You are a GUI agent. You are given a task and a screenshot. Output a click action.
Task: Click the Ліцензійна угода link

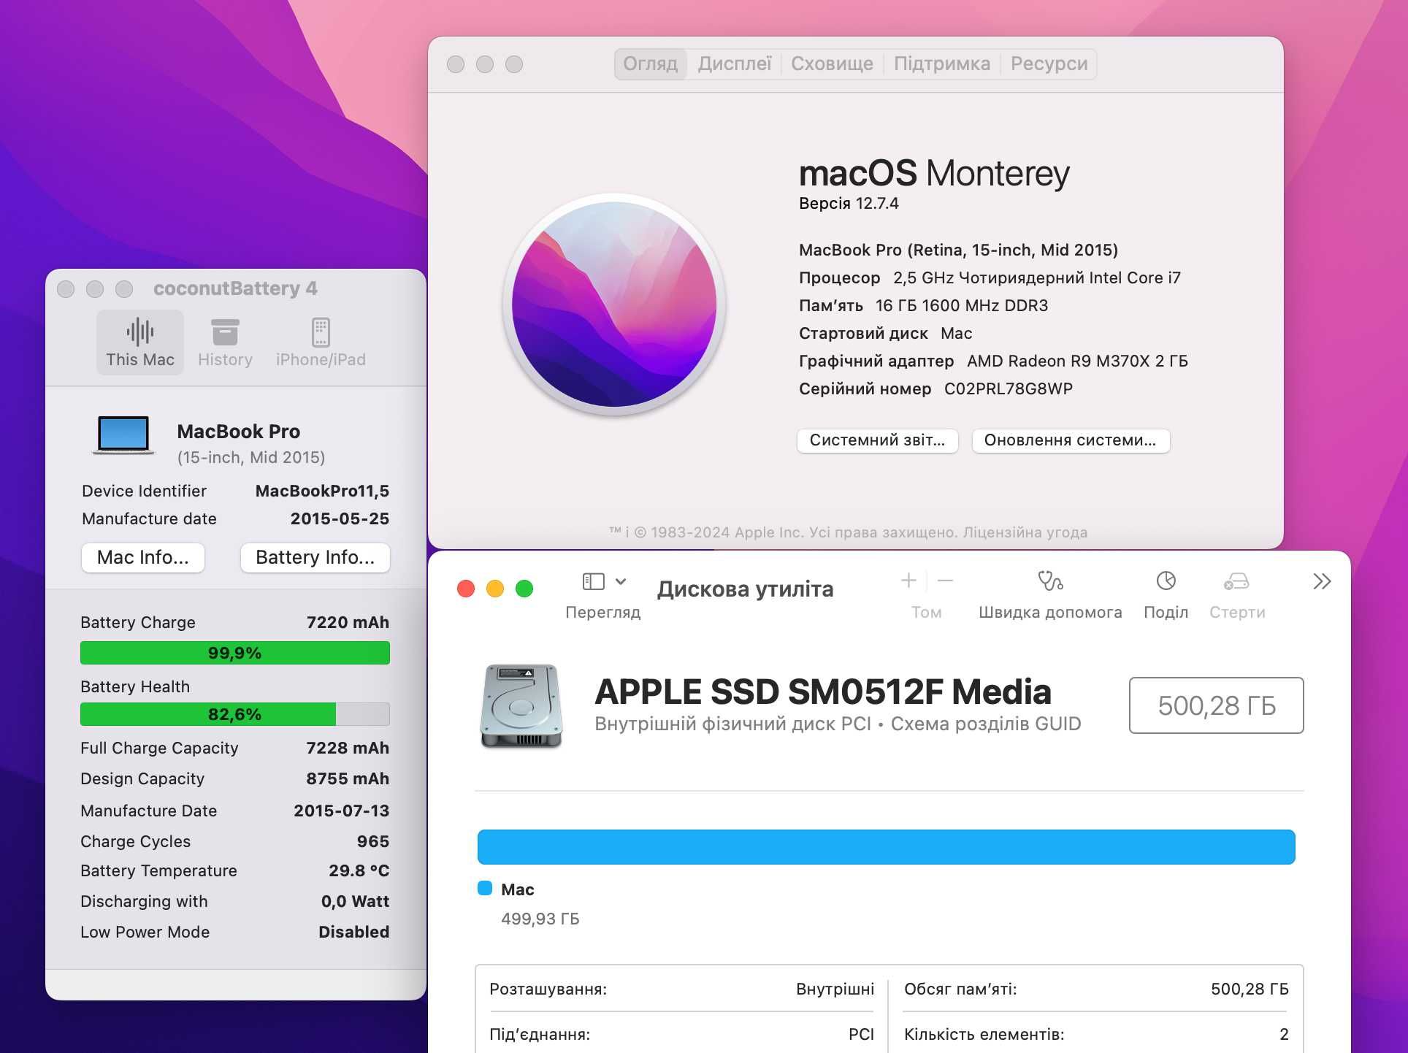coord(1025,532)
